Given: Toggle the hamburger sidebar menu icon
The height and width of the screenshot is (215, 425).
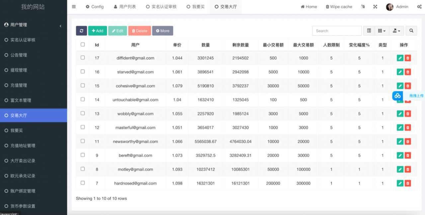Looking at the screenshot, I should (74, 7).
